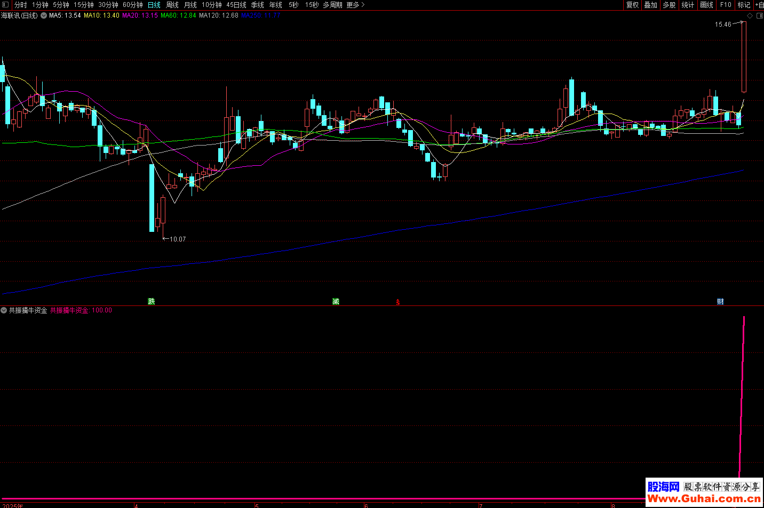Open the 多周期 multi-period view
Viewport: 764px width, 508px height.
pos(333,5)
